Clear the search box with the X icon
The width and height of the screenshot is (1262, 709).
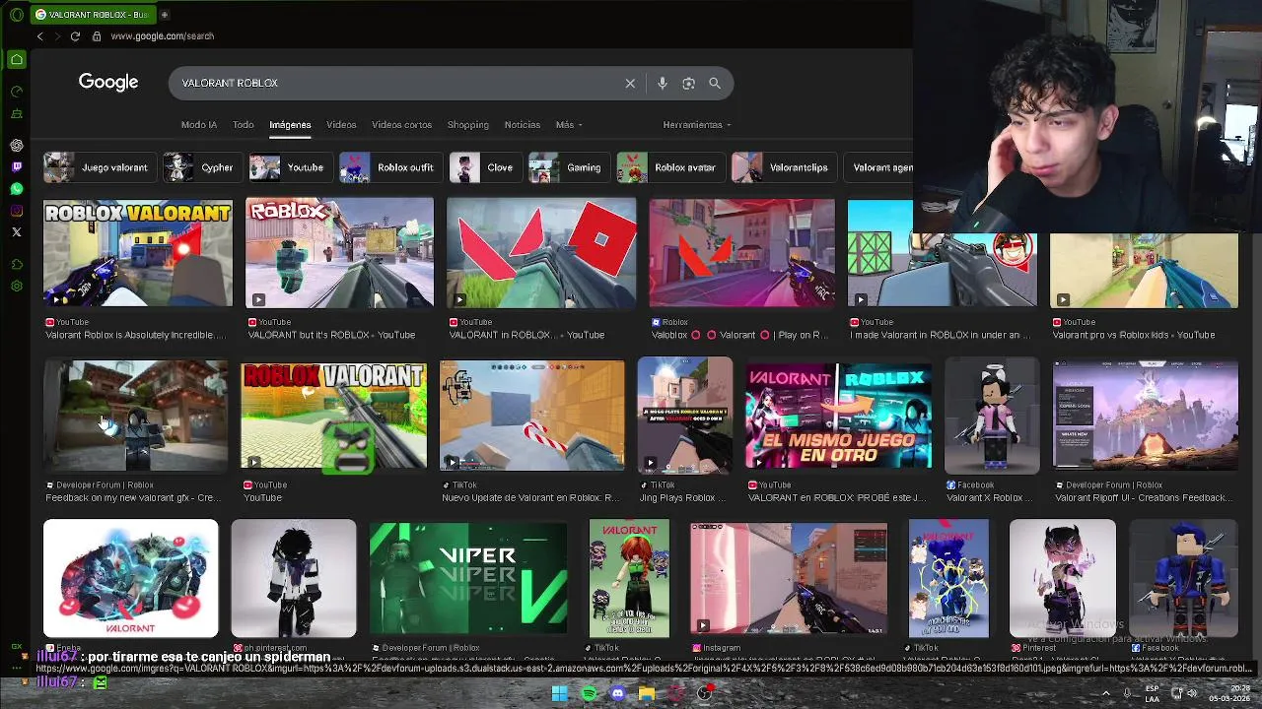pos(630,84)
